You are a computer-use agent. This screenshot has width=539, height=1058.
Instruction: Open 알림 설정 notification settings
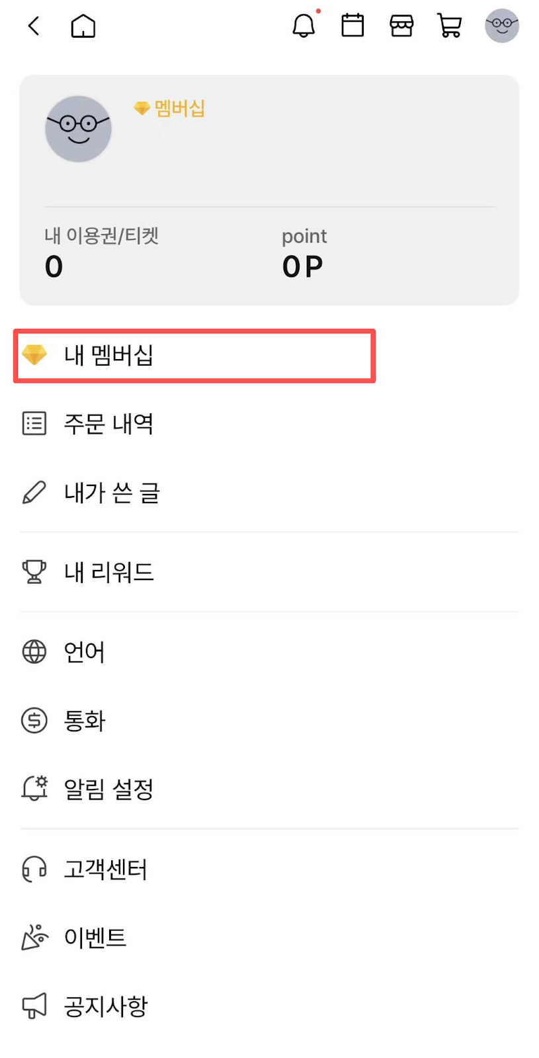tap(108, 789)
